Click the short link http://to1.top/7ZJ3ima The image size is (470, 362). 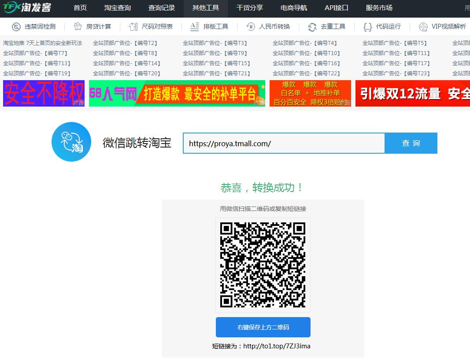[x=277, y=346]
